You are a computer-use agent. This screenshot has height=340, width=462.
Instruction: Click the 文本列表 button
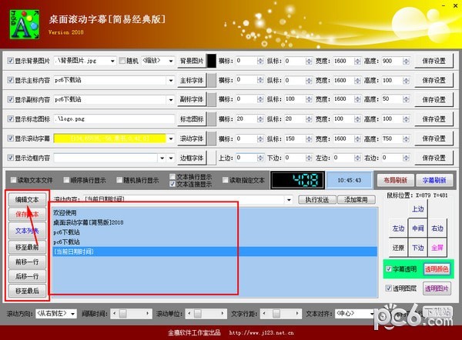tap(27, 231)
